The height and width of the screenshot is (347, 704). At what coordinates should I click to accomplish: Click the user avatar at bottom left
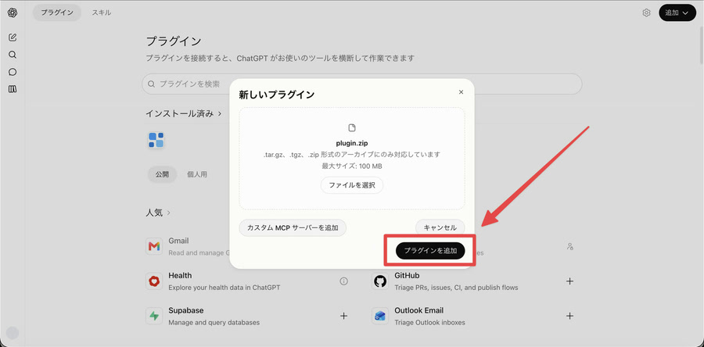pyautogui.click(x=13, y=333)
